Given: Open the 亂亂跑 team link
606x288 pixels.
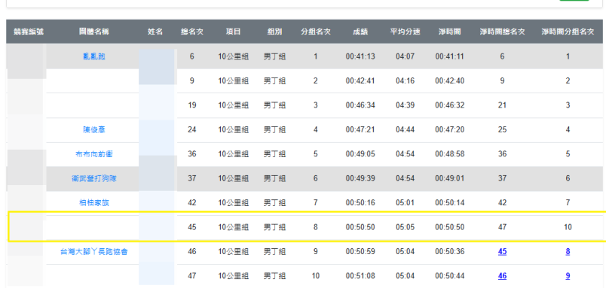Looking at the screenshot, I should (94, 56).
